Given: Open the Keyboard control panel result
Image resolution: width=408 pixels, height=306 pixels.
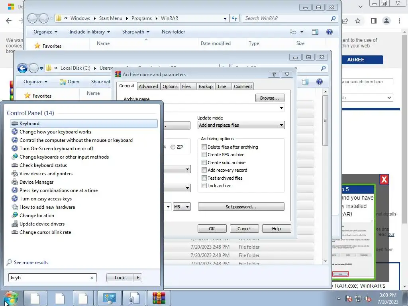Looking at the screenshot, I should [84, 124].
